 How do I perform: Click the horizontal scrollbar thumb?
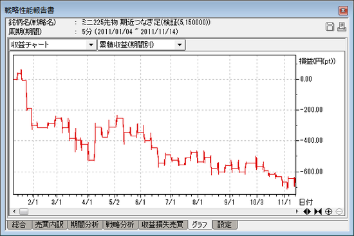pyautogui.click(x=24, y=212)
